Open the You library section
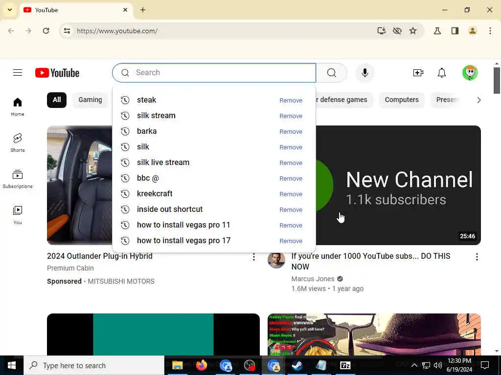Image resolution: width=501 pixels, height=375 pixels. (x=18, y=215)
